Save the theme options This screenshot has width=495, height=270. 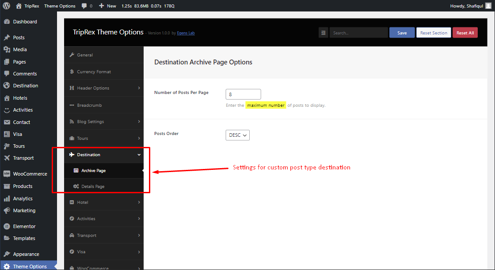click(402, 33)
